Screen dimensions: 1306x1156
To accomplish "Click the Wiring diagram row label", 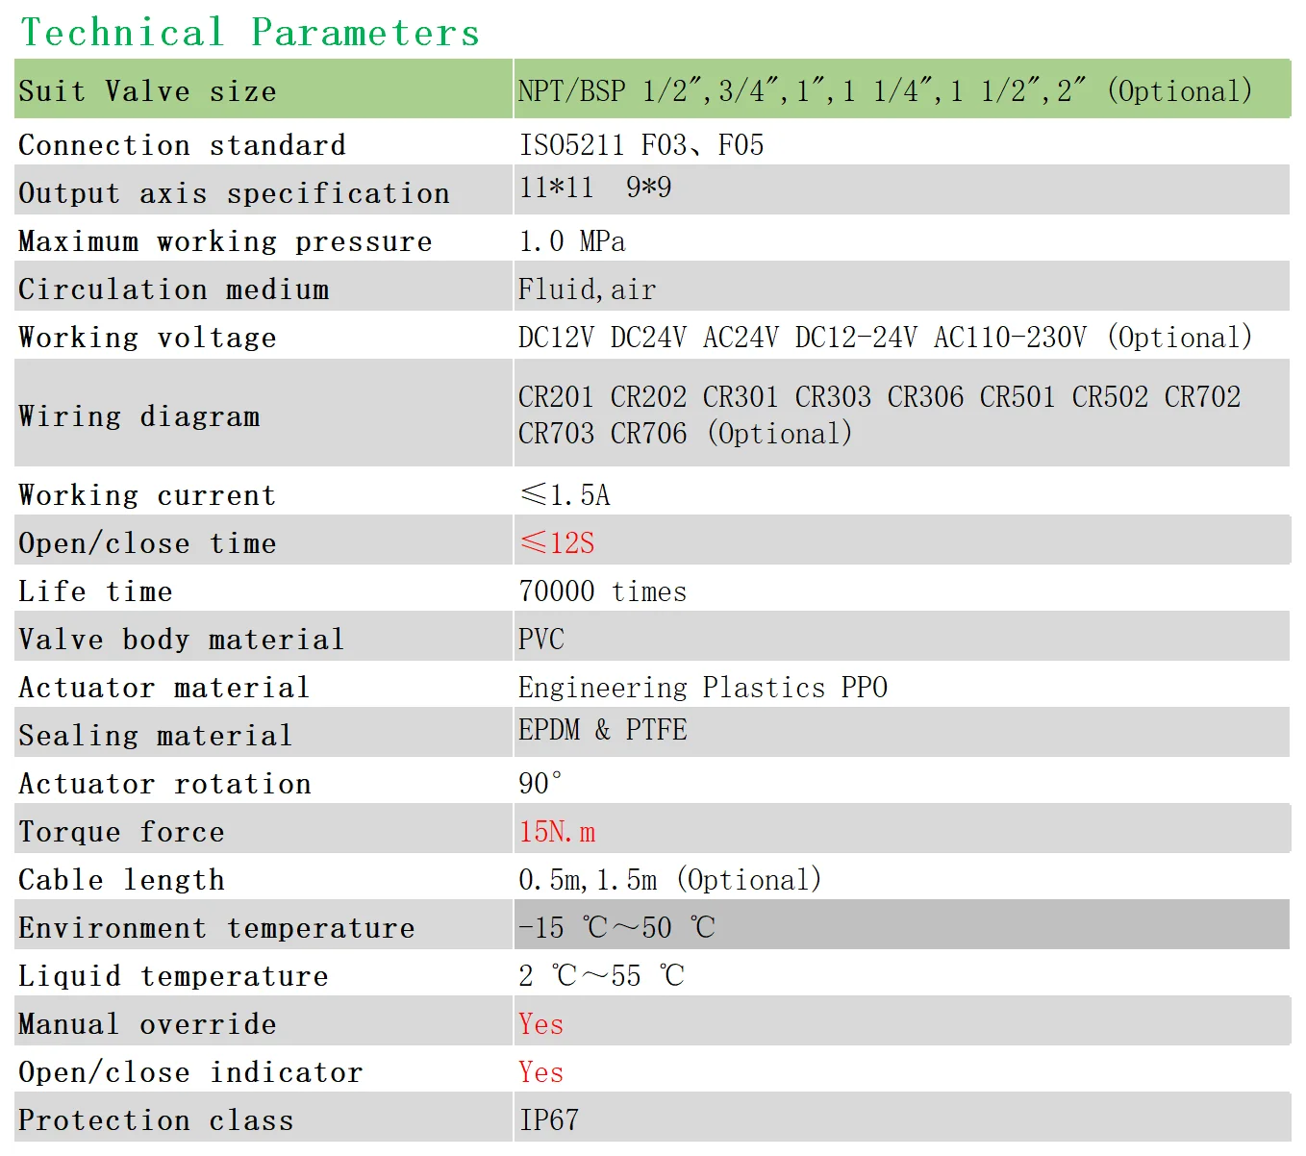I will point(139,416).
